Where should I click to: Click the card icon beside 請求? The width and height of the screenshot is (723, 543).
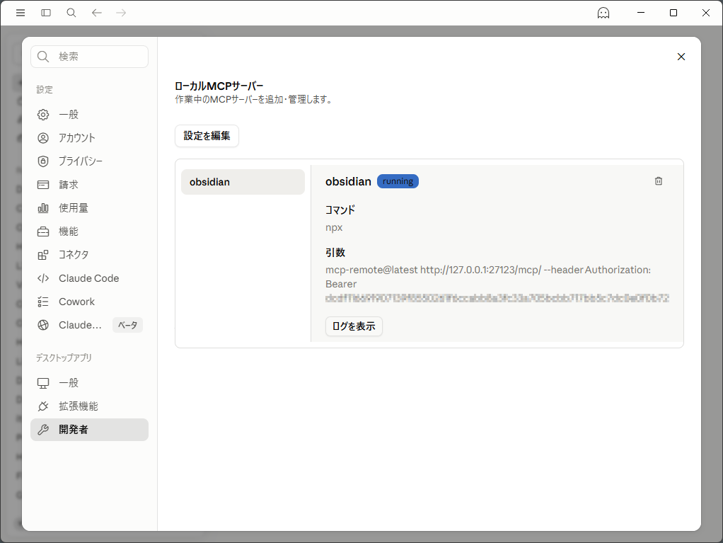pos(43,185)
